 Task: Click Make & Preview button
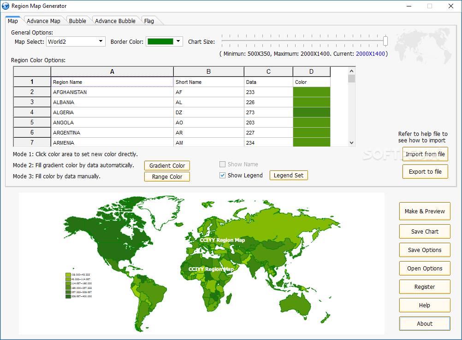tap(425, 211)
